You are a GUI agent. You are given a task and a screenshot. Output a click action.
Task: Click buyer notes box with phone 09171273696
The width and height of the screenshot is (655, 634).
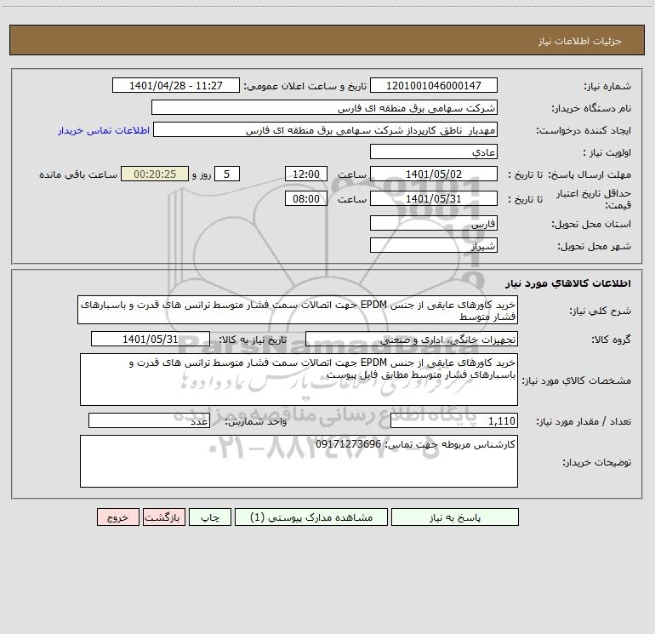299,461
